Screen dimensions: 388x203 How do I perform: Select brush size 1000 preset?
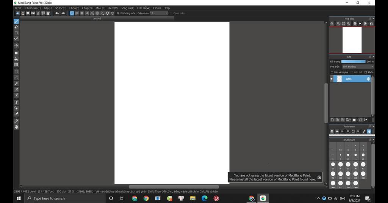[x=355, y=183]
